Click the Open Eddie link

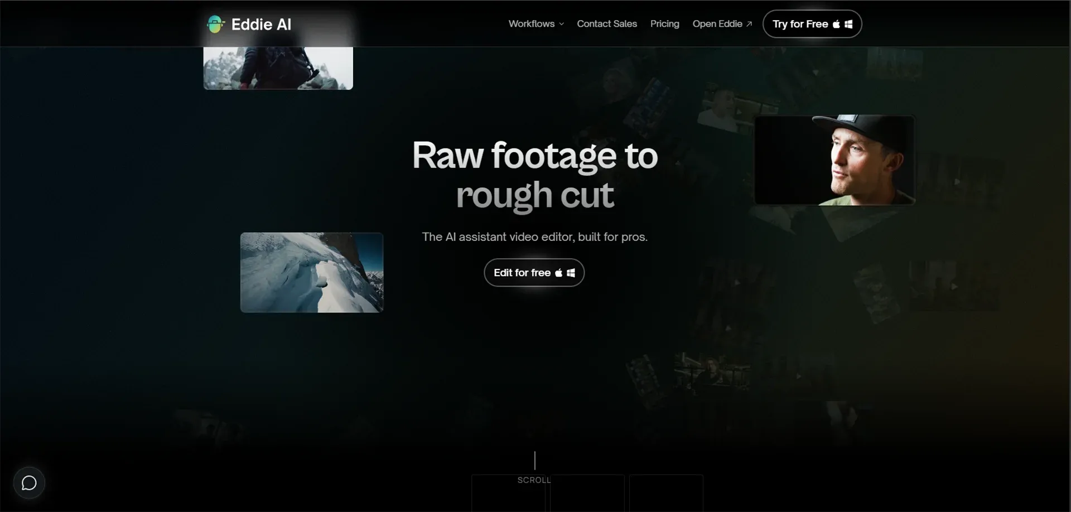[717, 24]
